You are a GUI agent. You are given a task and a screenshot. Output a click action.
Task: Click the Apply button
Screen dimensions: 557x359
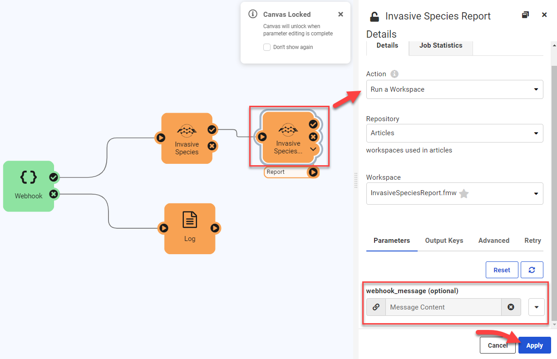pos(534,345)
